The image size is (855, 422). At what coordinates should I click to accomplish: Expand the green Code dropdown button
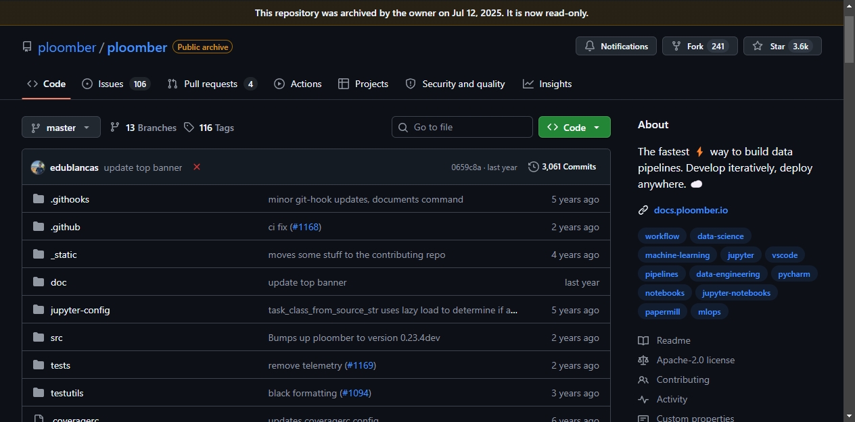[574, 127]
